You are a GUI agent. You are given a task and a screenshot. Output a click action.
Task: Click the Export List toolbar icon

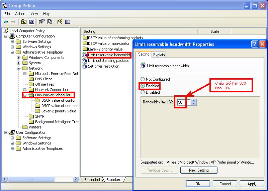[50, 22]
